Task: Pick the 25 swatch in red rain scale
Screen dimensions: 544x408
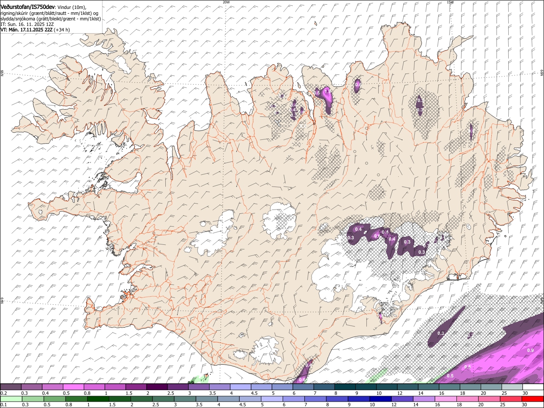Action: pyautogui.click(x=511, y=399)
